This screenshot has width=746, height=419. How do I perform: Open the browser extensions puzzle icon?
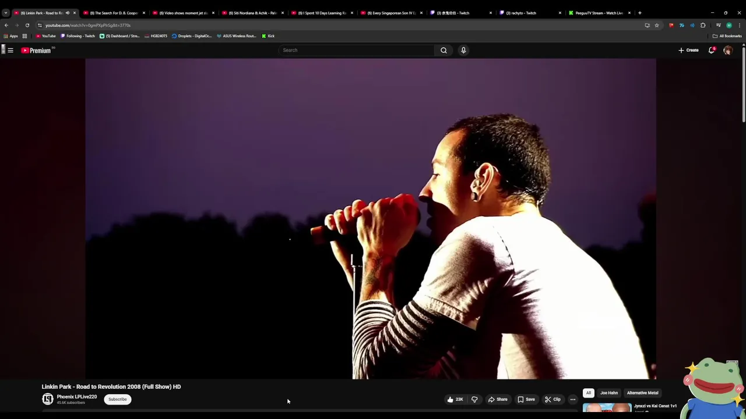click(703, 25)
